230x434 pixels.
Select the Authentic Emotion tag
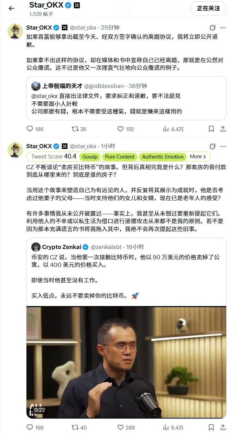click(x=163, y=157)
